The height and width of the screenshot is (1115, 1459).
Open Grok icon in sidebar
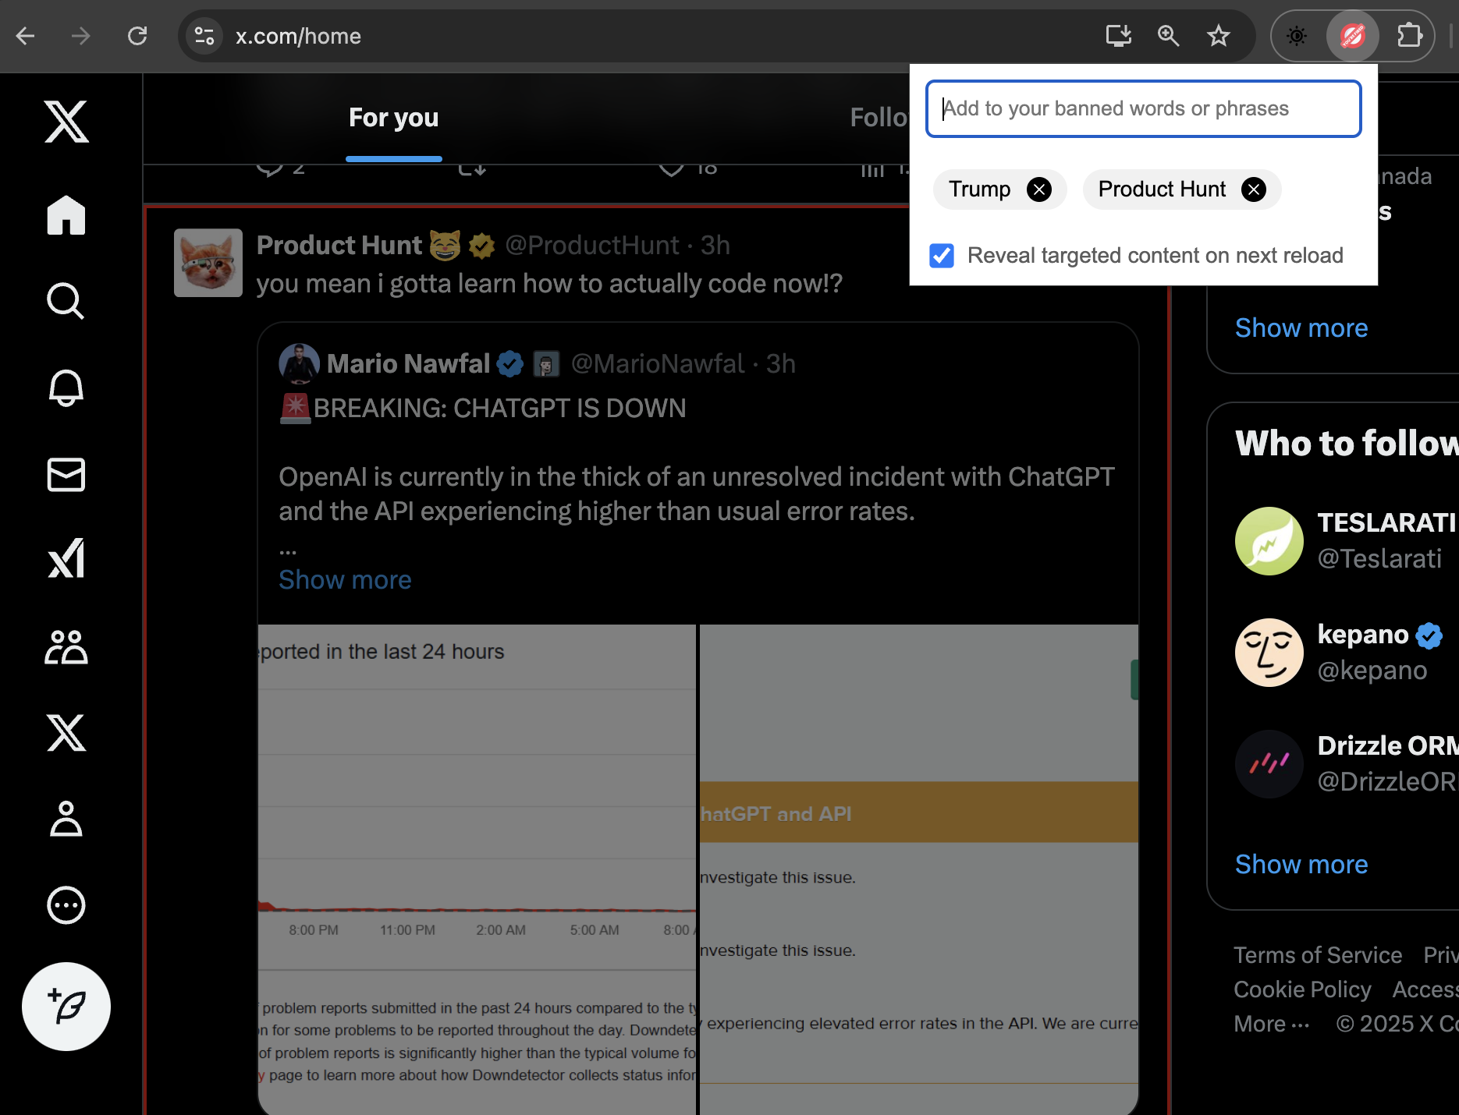[x=66, y=559]
